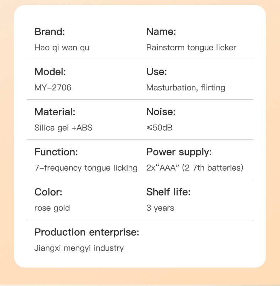Select the brand value "Hao qi wan qu"
The image size is (280, 286).
click(x=62, y=48)
